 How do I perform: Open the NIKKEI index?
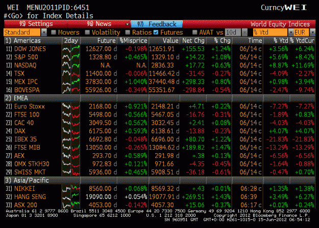tap(24, 189)
